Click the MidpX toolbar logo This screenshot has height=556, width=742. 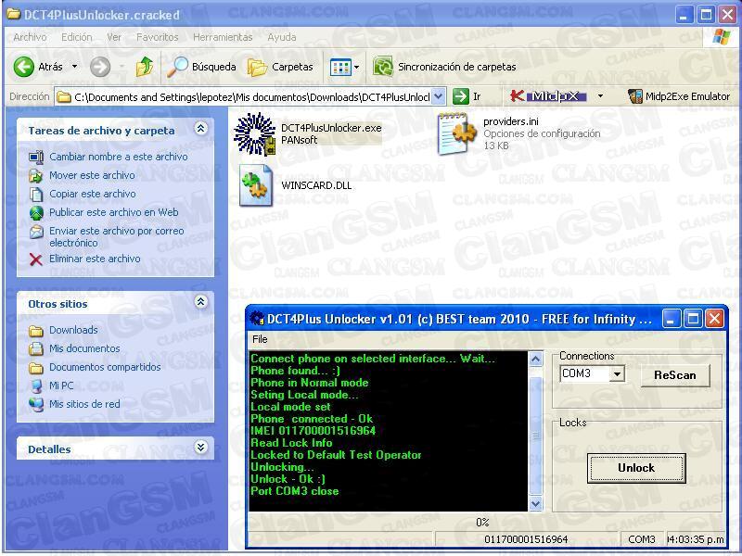point(548,96)
